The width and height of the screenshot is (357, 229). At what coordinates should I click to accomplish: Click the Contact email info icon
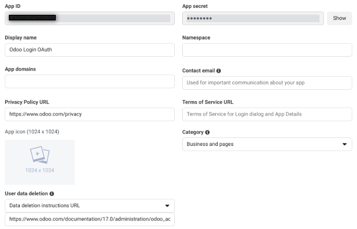click(218, 71)
